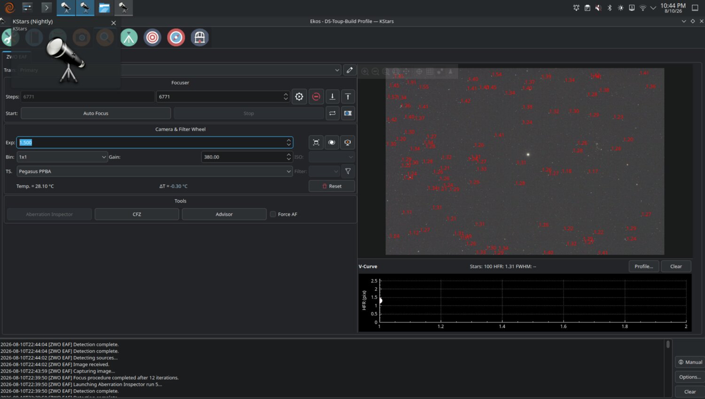Expand the hidden system tray icons arrow
The width and height of the screenshot is (705, 399).
[x=653, y=8]
